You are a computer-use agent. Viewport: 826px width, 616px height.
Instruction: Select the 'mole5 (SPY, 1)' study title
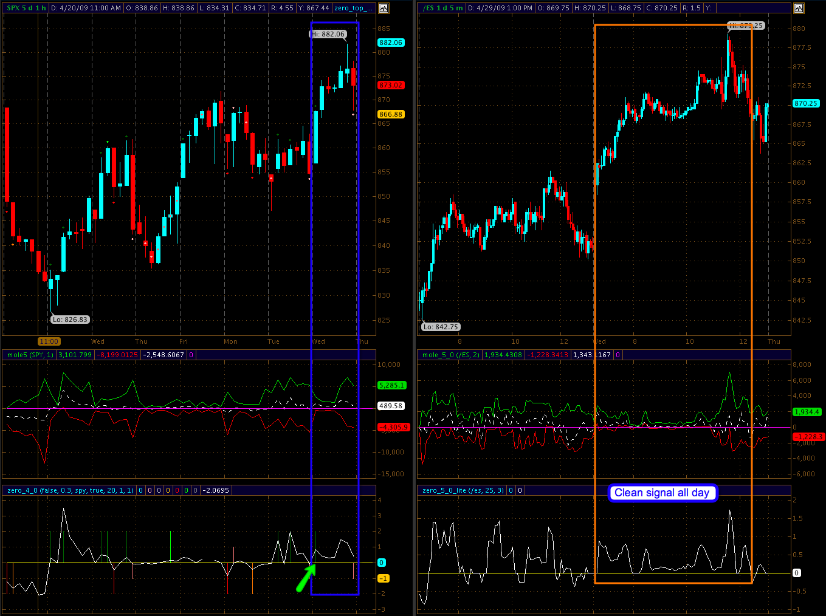coord(30,355)
